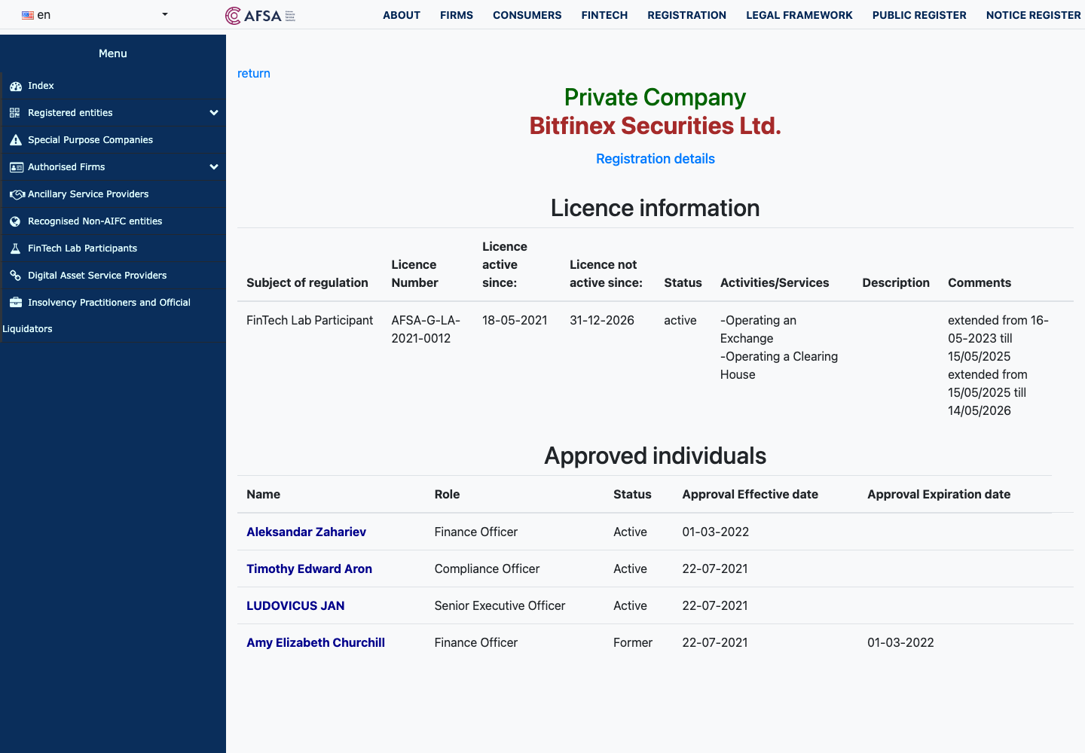This screenshot has height=753, width=1085.
Task: Click the language flag icon
Action: (x=28, y=15)
